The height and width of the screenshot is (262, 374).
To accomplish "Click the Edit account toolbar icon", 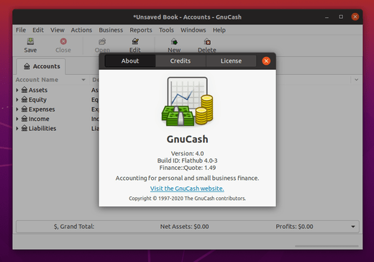I will [135, 42].
